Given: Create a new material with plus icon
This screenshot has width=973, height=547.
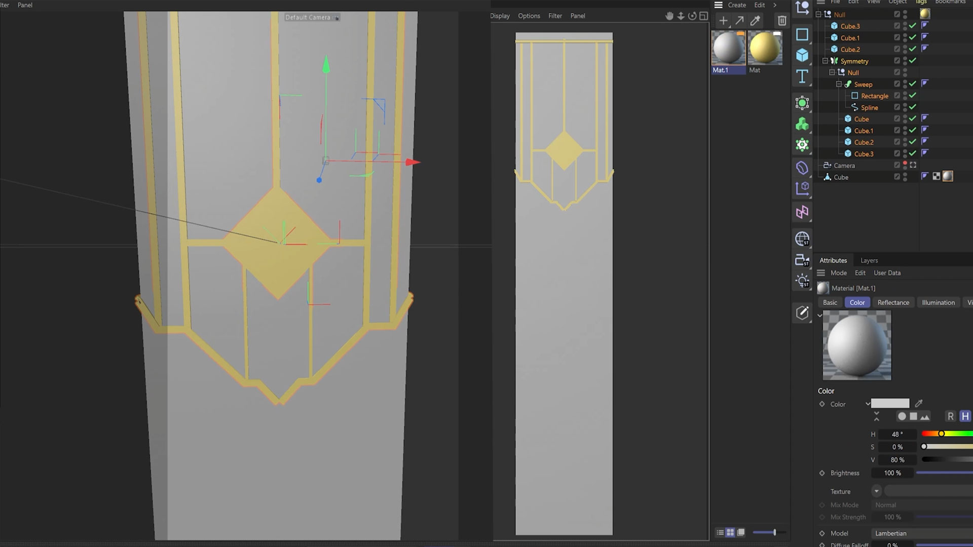Looking at the screenshot, I should (723, 21).
